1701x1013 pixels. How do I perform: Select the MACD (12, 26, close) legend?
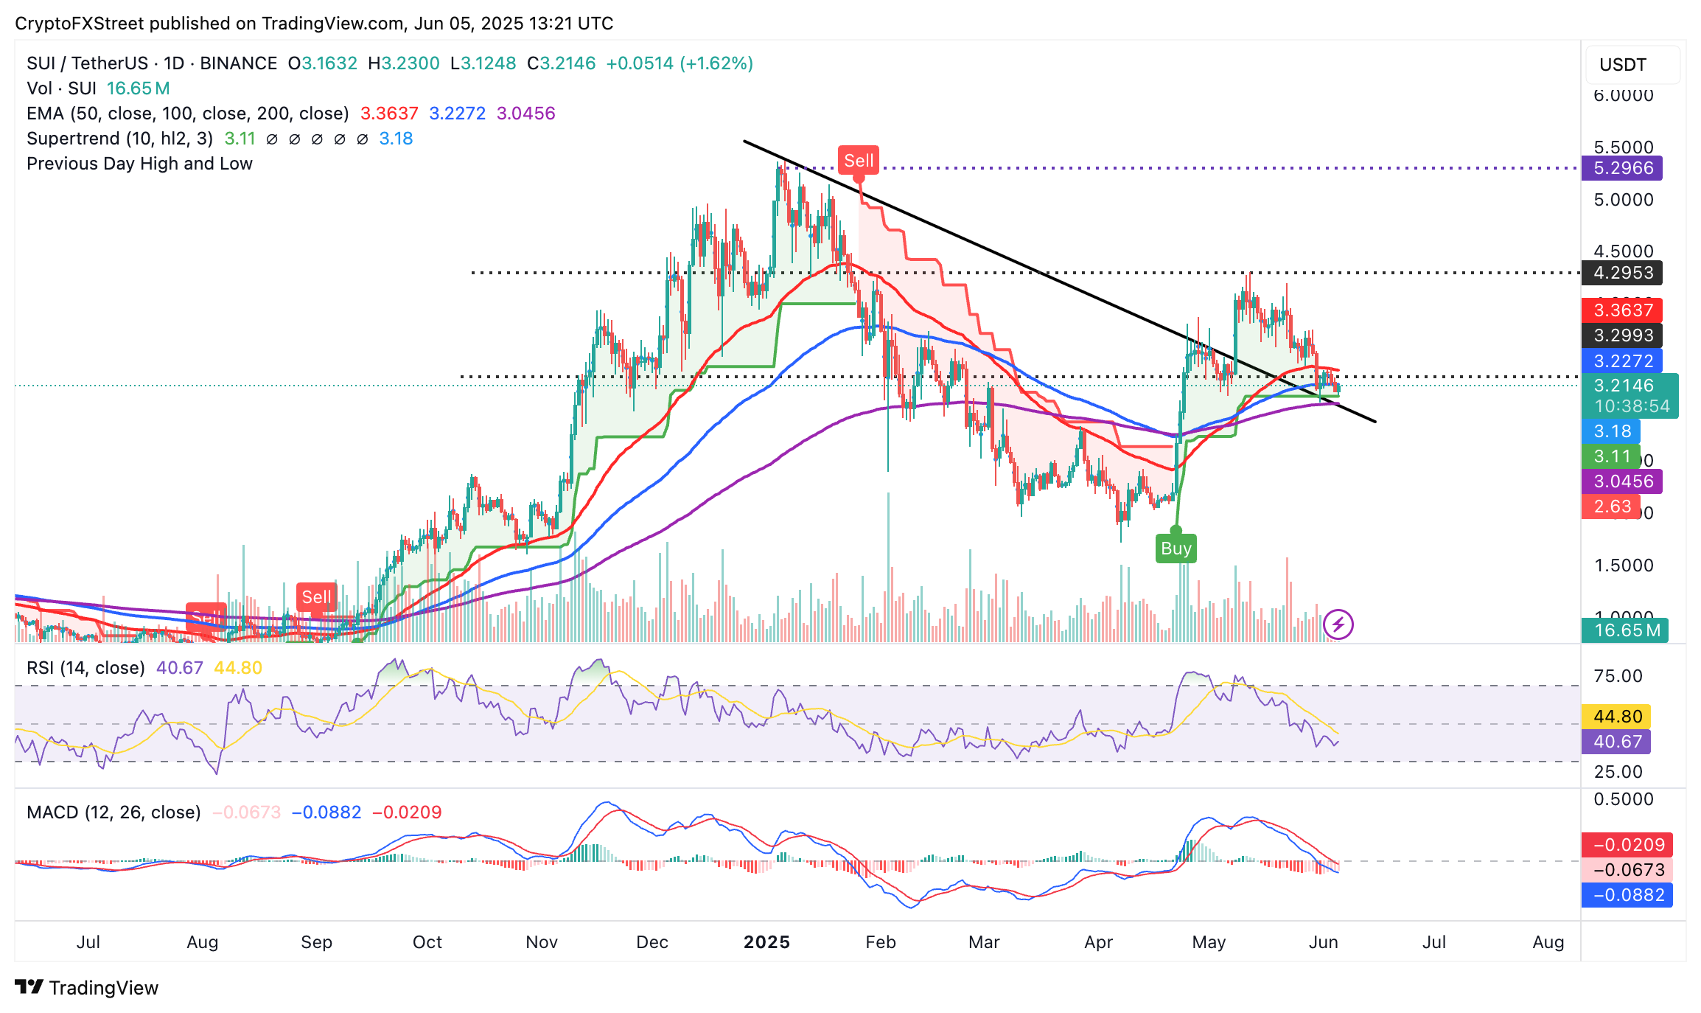[x=113, y=812]
